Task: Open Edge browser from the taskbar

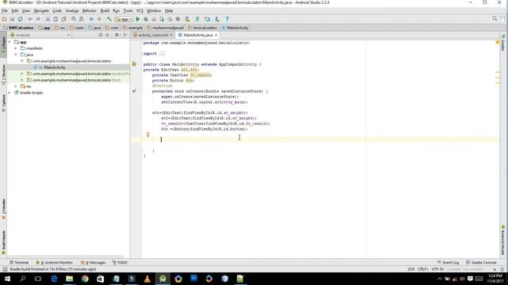Action: [x=54, y=279]
